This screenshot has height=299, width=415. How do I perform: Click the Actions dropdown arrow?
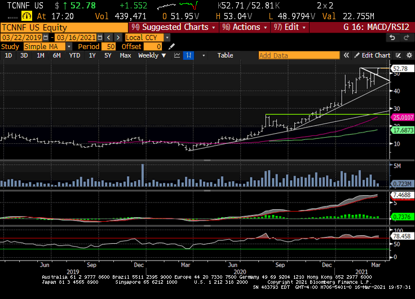coord(266,28)
